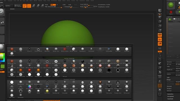Viewport: 180px width, 101px height.
Task: Pick the cream MatCap Skeleton material
Action: [82, 66]
